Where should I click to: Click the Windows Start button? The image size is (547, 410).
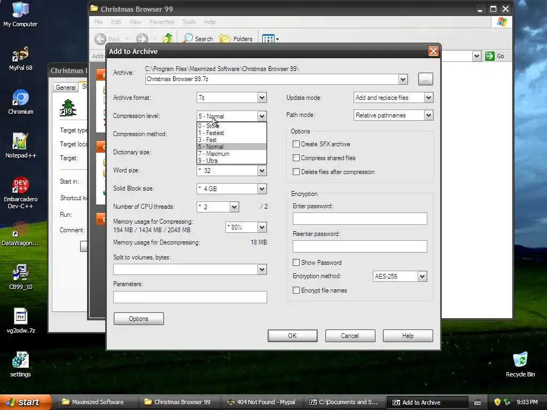coord(25,402)
